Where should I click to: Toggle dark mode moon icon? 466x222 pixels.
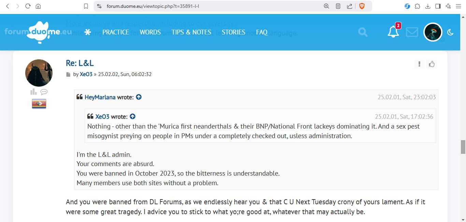click(450, 32)
